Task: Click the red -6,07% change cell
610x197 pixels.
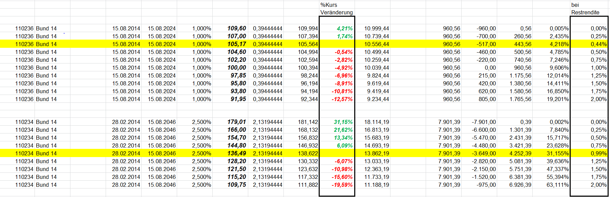Action: click(x=337, y=161)
